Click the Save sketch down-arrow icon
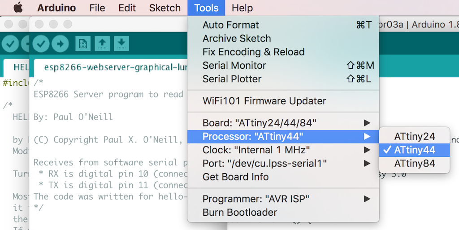The image size is (459, 230). pos(121,43)
